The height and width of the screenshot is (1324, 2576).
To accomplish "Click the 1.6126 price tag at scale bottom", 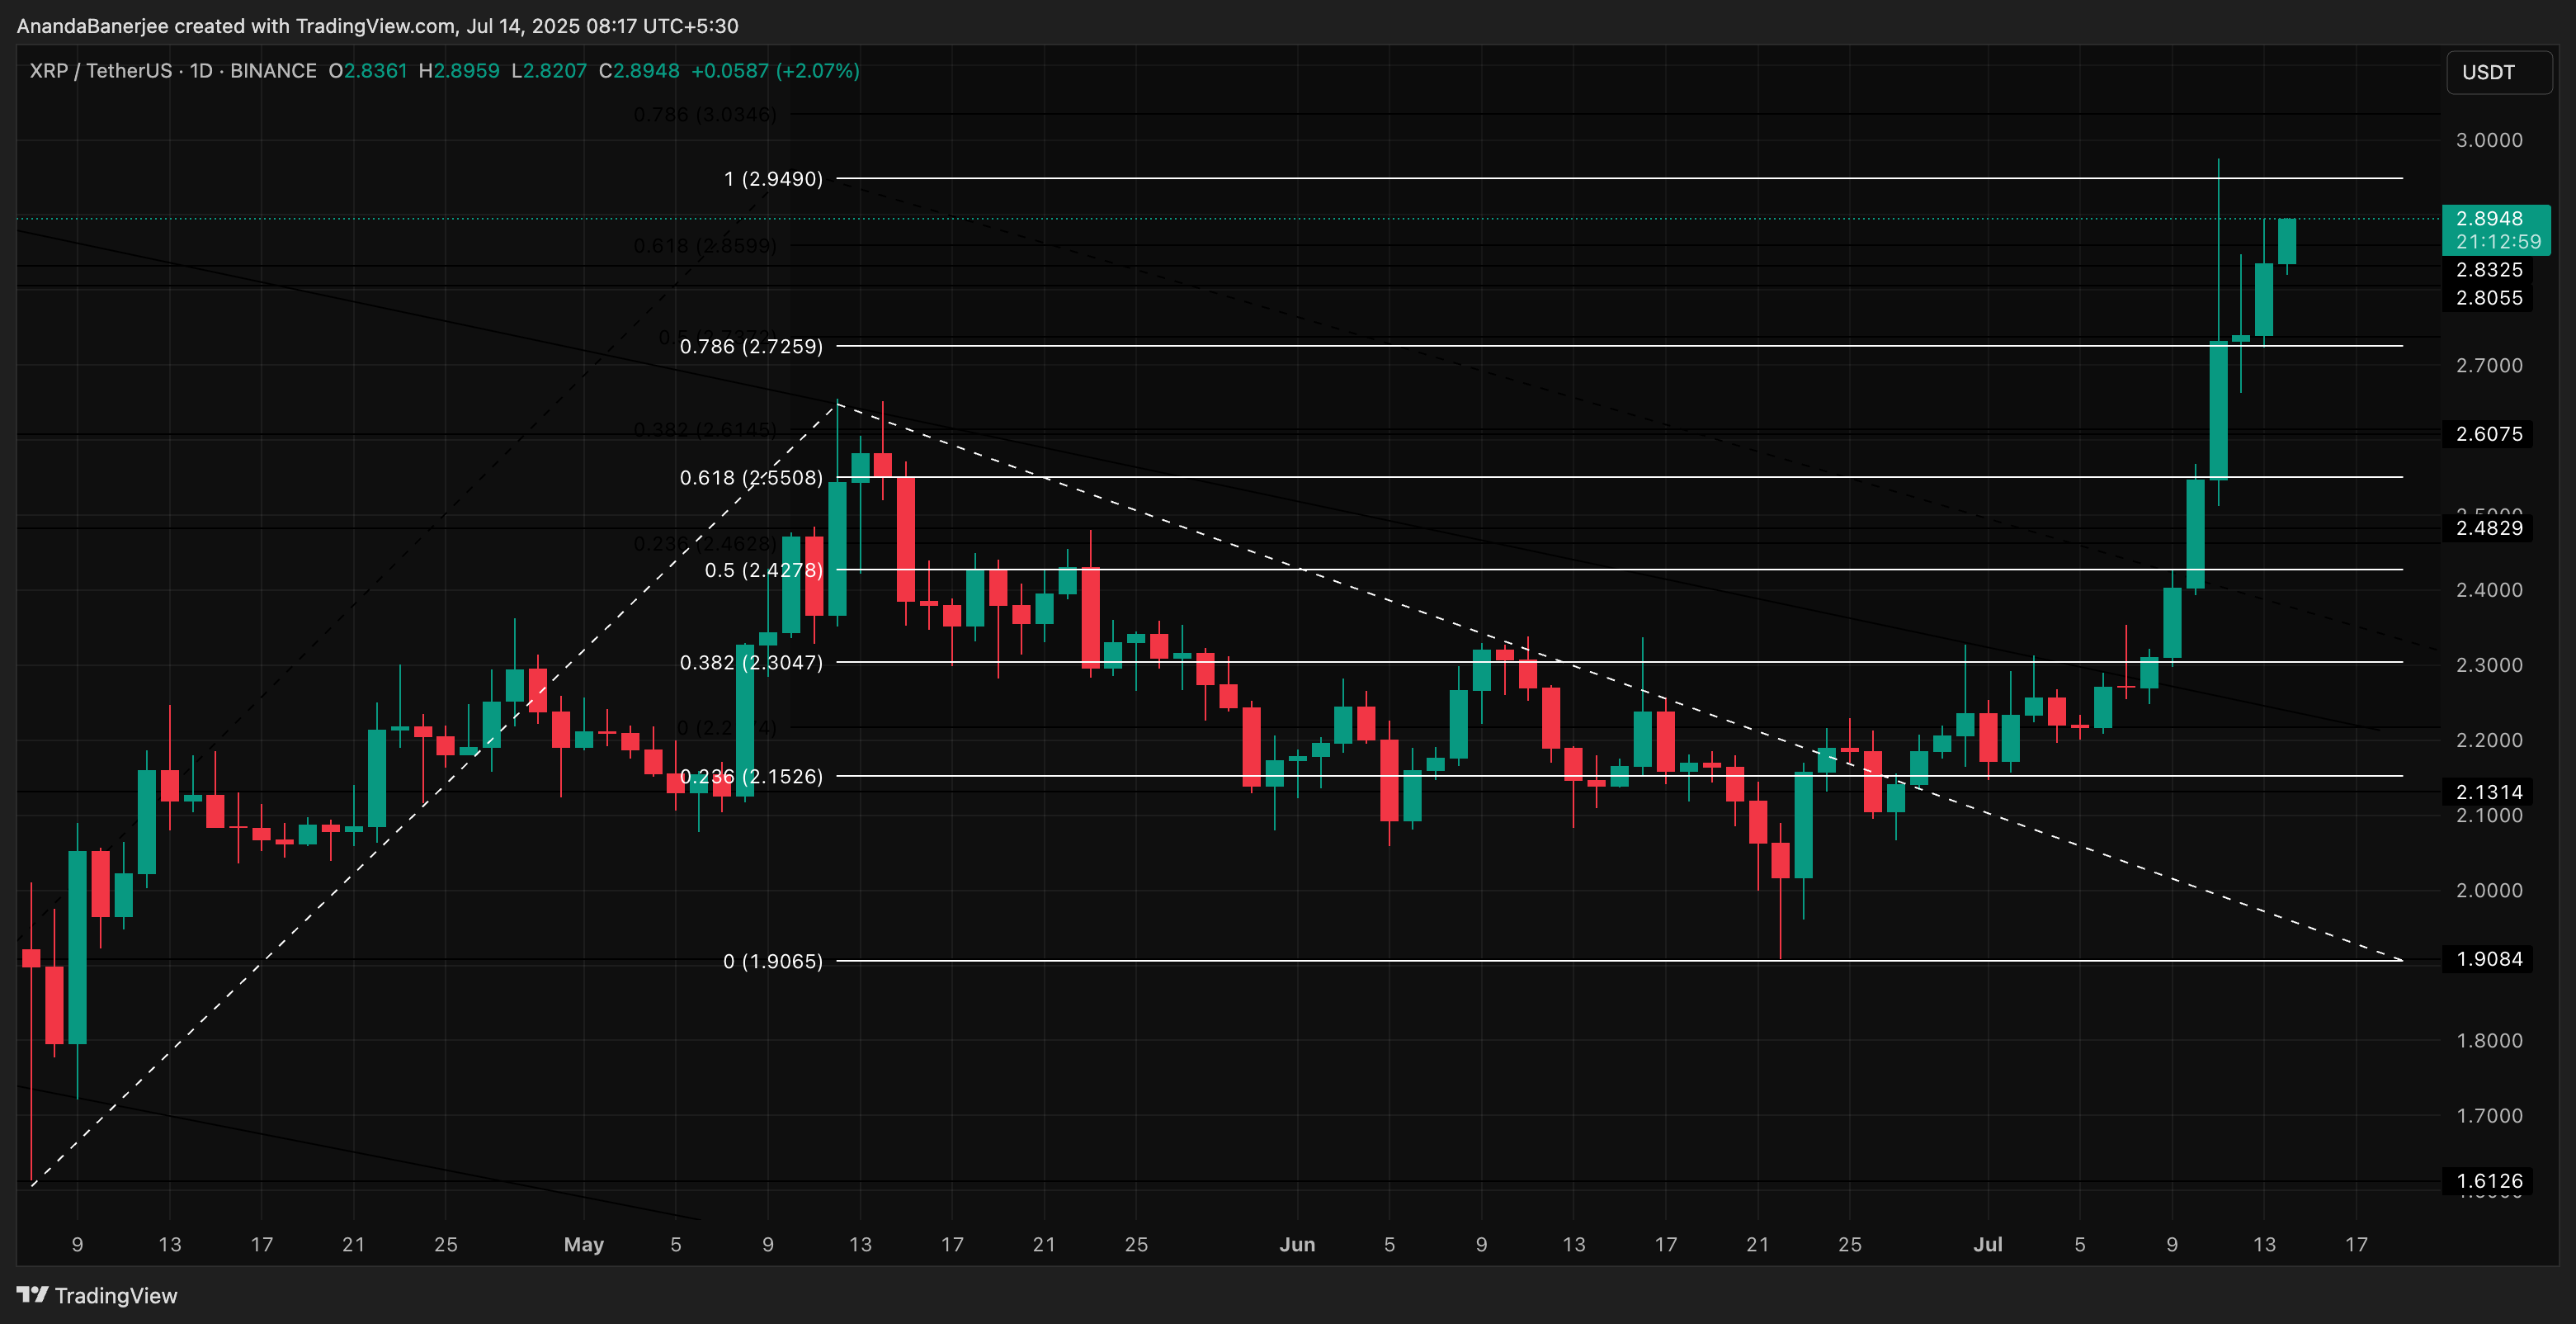I will tap(2491, 1181).
